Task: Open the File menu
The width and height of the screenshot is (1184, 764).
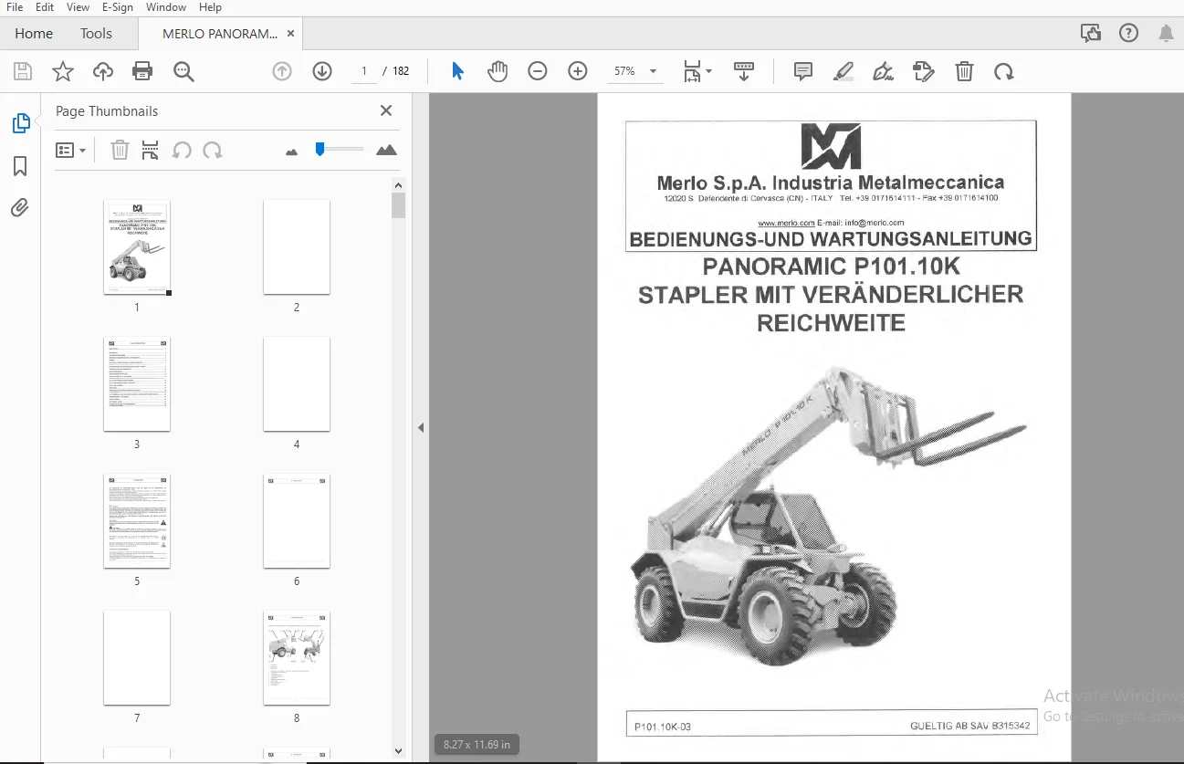Action: click(15, 7)
